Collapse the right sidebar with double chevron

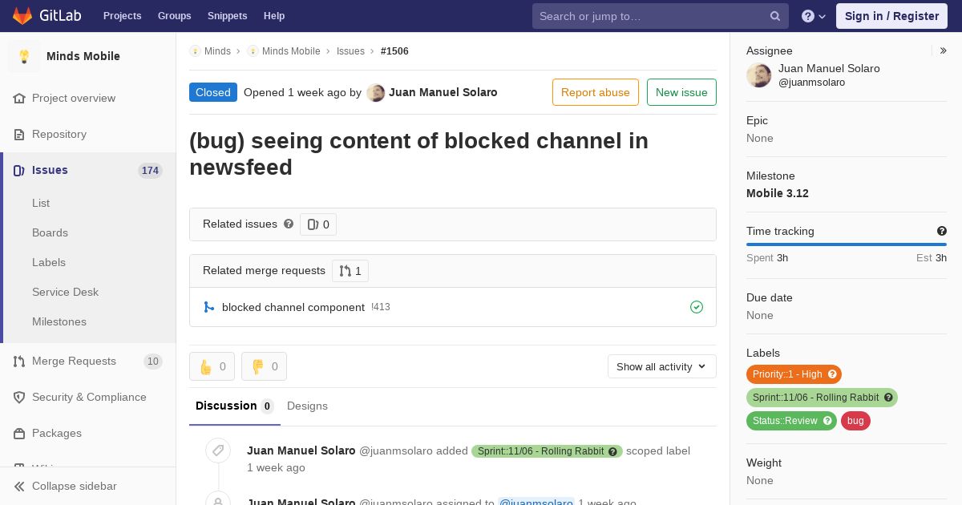coord(944,50)
